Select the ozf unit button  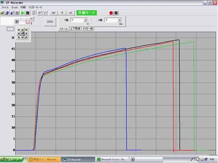click(x=71, y=13)
